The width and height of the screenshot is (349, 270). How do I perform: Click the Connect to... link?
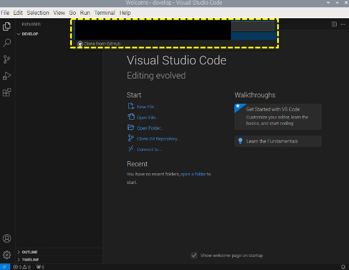pyautogui.click(x=149, y=149)
